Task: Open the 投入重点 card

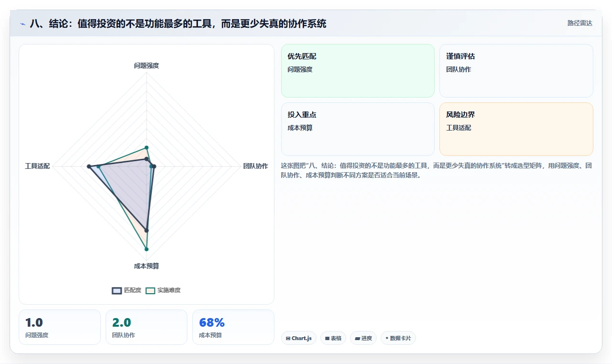Action: point(358,129)
